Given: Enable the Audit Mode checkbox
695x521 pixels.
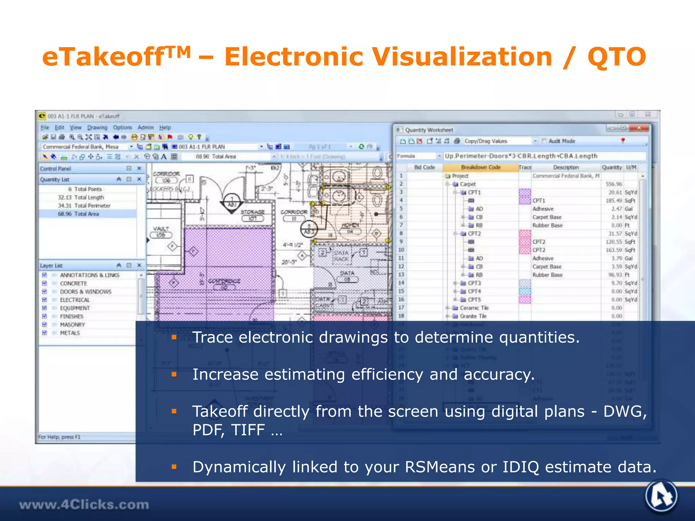Looking at the screenshot, I should [544, 141].
